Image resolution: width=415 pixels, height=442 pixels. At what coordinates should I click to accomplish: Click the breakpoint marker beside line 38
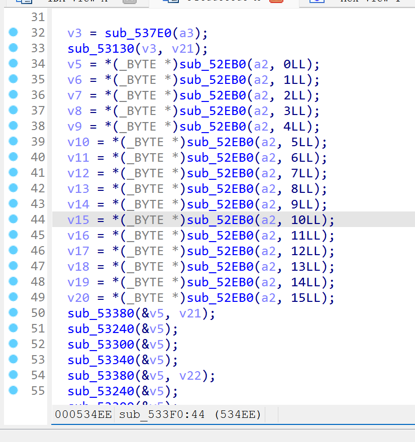pyautogui.click(x=14, y=126)
